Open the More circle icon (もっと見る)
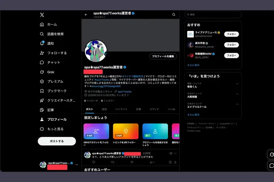The image size is (274, 182). click(42, 129)
